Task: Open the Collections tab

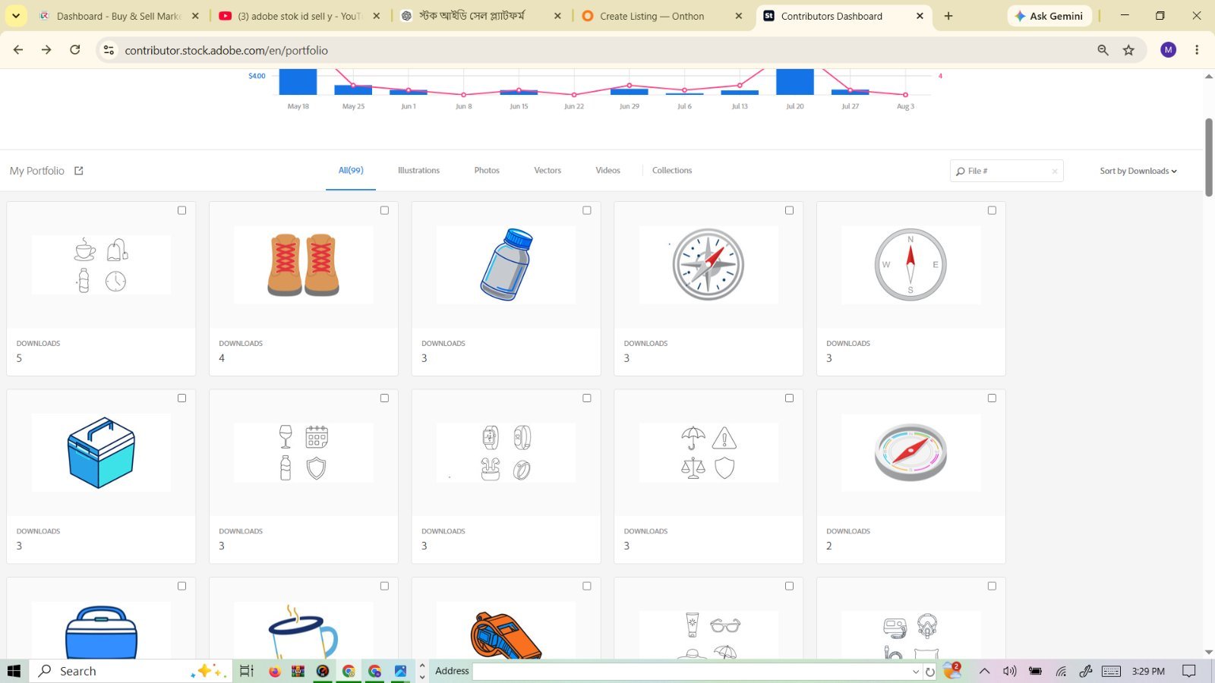Action: 672,171
